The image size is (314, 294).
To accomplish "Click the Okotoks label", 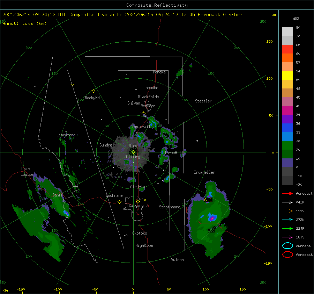I will point(140,233).
